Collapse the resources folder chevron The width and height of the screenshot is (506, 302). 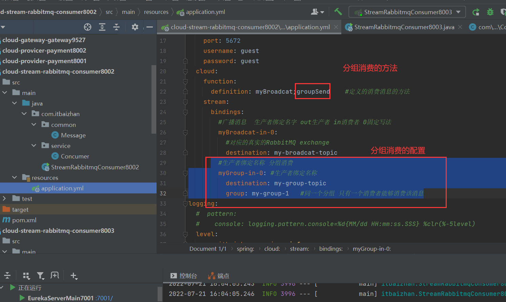pos(14,177)
